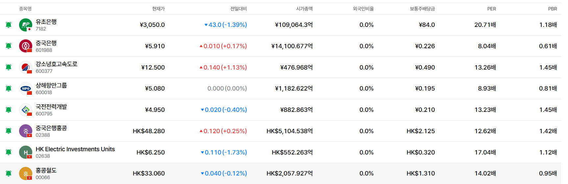The image size is (568, 184).
Task: Click the PBR value 0.61배
Action: pos(548,46)
